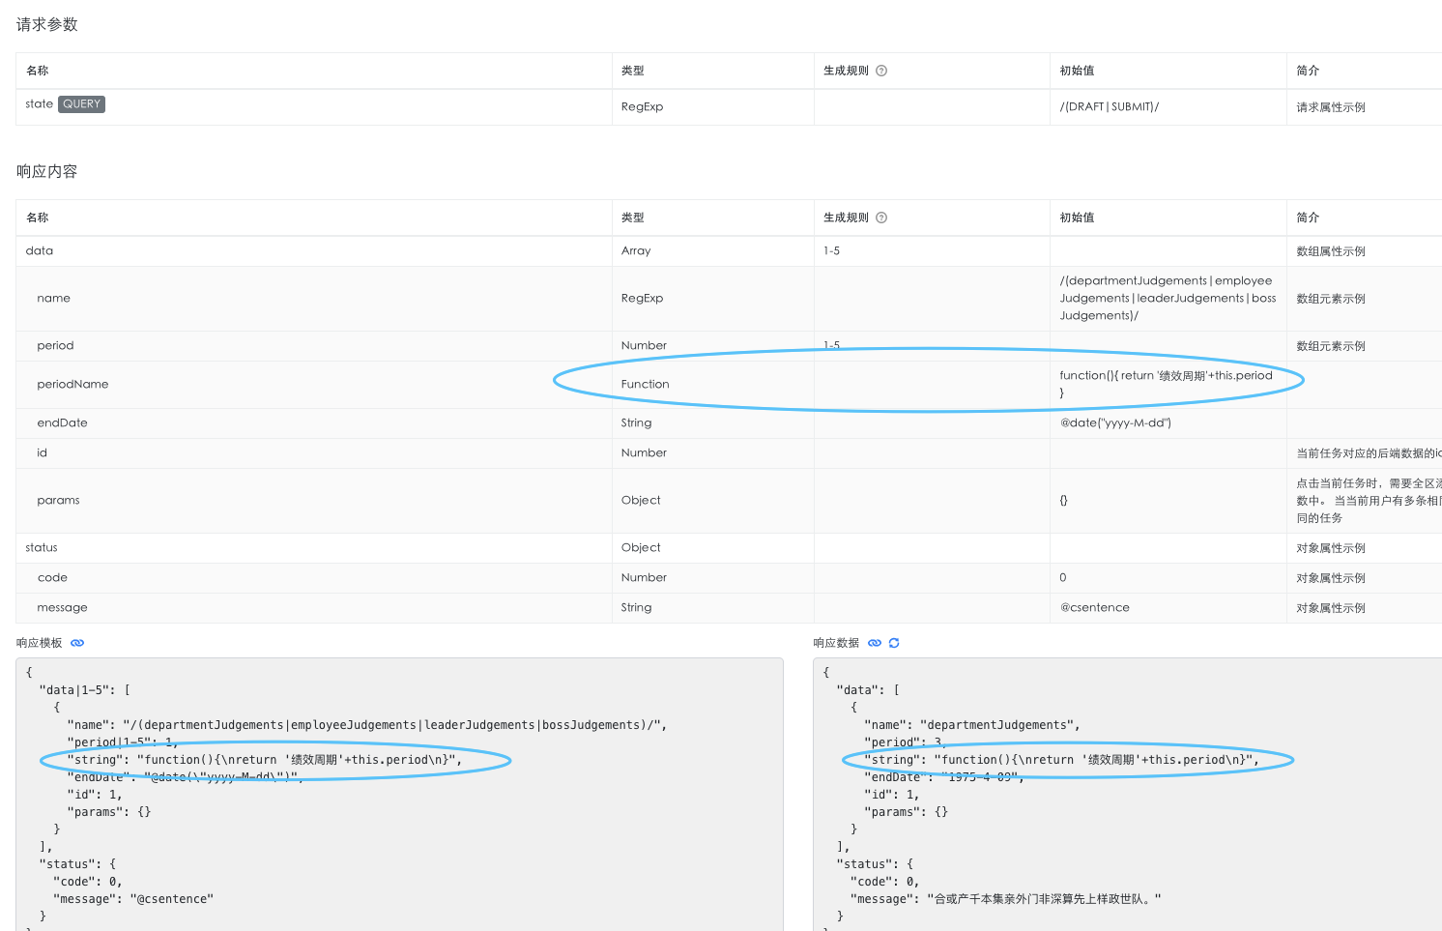The width and height of the screenshot is (1442, 931).
Task: Click the "0" initial value of code
Action: point(1062,577)
